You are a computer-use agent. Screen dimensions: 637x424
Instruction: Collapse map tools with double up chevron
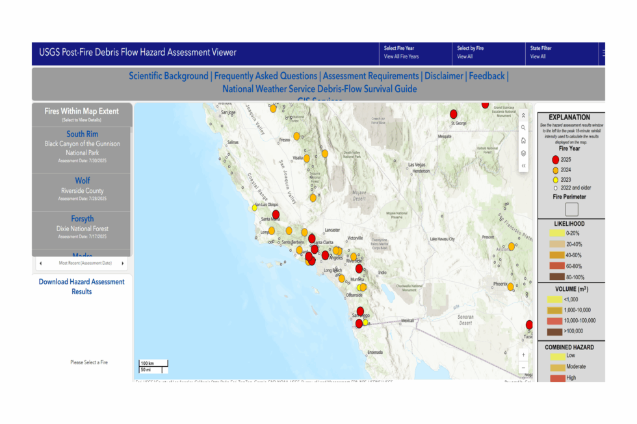[523, 115]
